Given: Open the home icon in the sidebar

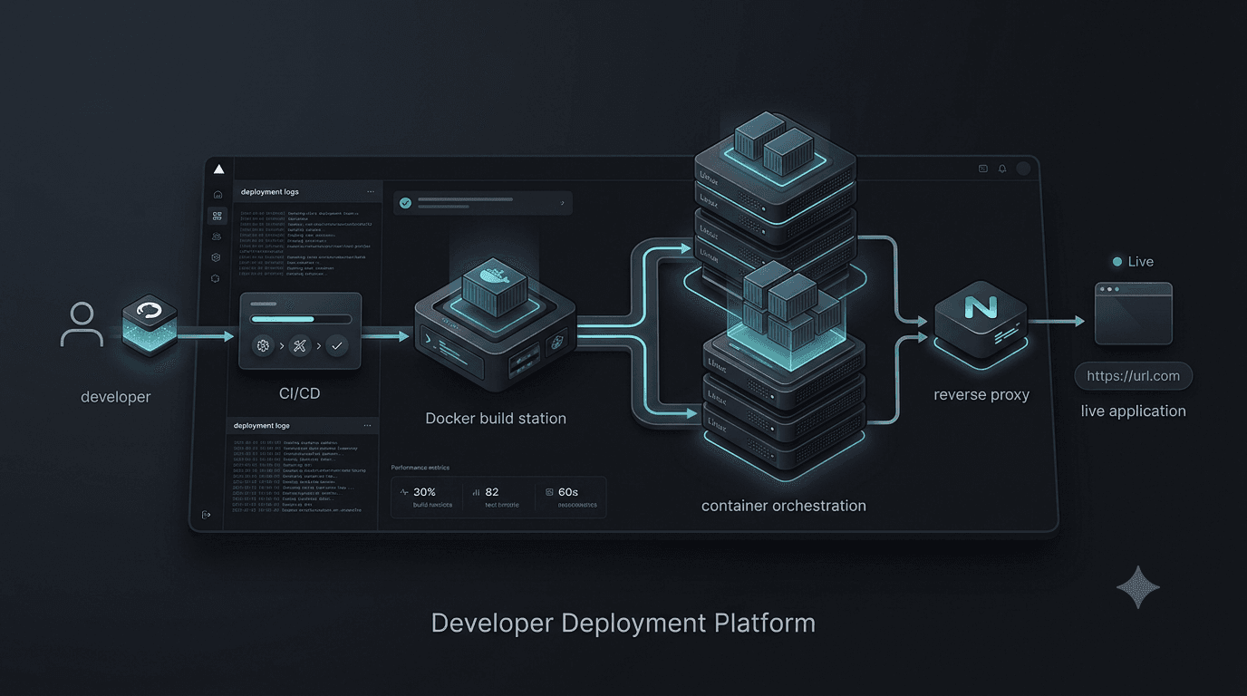Looking at the screenshot, I should (217, 194).
